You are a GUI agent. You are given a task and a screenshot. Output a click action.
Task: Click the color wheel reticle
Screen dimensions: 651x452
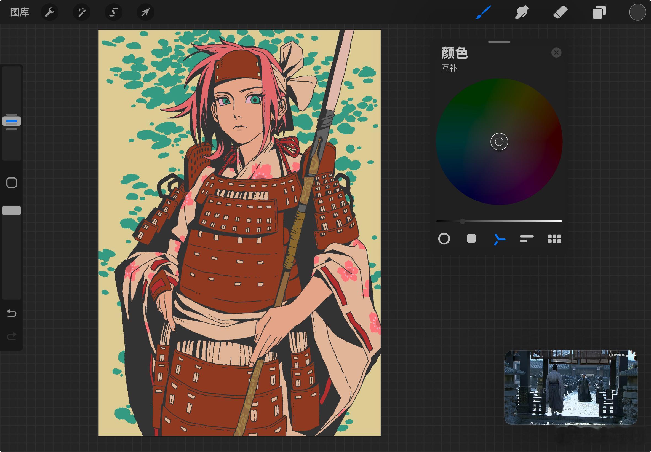499,142
